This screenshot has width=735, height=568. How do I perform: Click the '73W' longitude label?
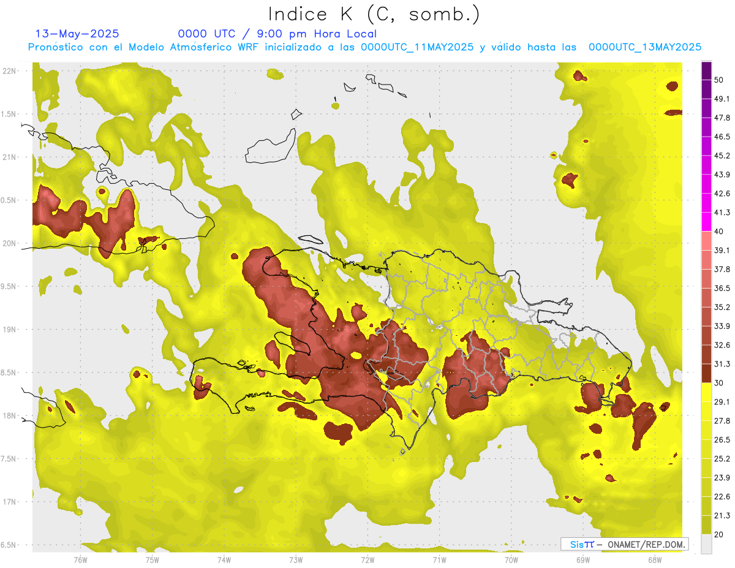point(296,559)
